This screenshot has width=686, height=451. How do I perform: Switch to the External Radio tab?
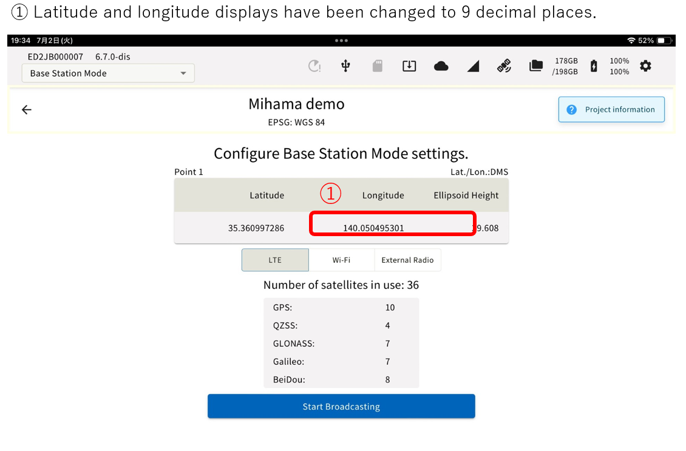coord(407,260)
